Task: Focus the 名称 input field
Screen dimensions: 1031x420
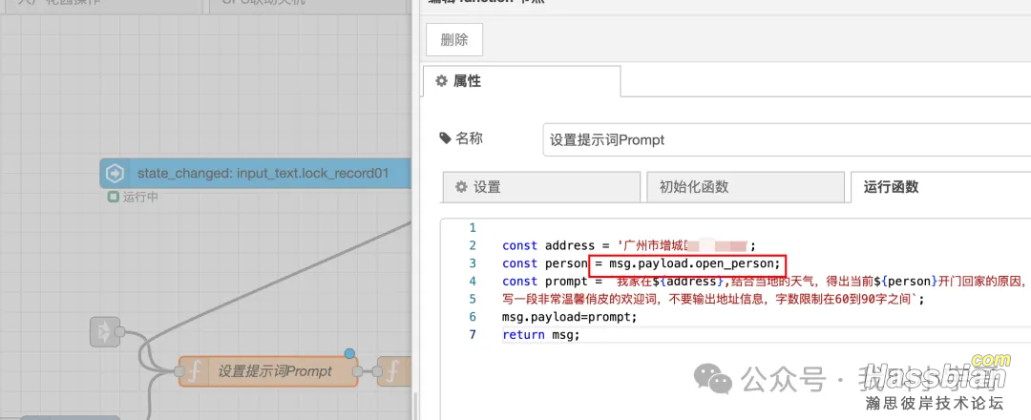Action: coord(785,139)
